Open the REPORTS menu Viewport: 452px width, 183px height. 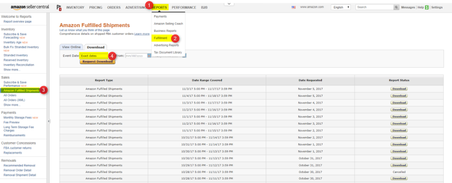(159, 8)
